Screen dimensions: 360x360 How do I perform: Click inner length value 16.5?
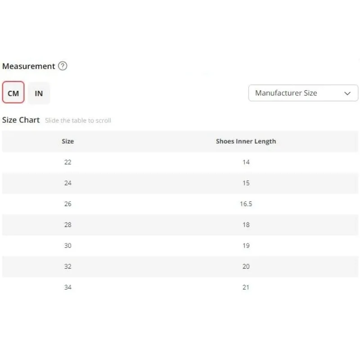[246, 204]
